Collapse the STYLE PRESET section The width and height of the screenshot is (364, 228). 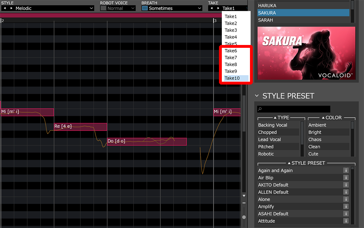[257, 96]
